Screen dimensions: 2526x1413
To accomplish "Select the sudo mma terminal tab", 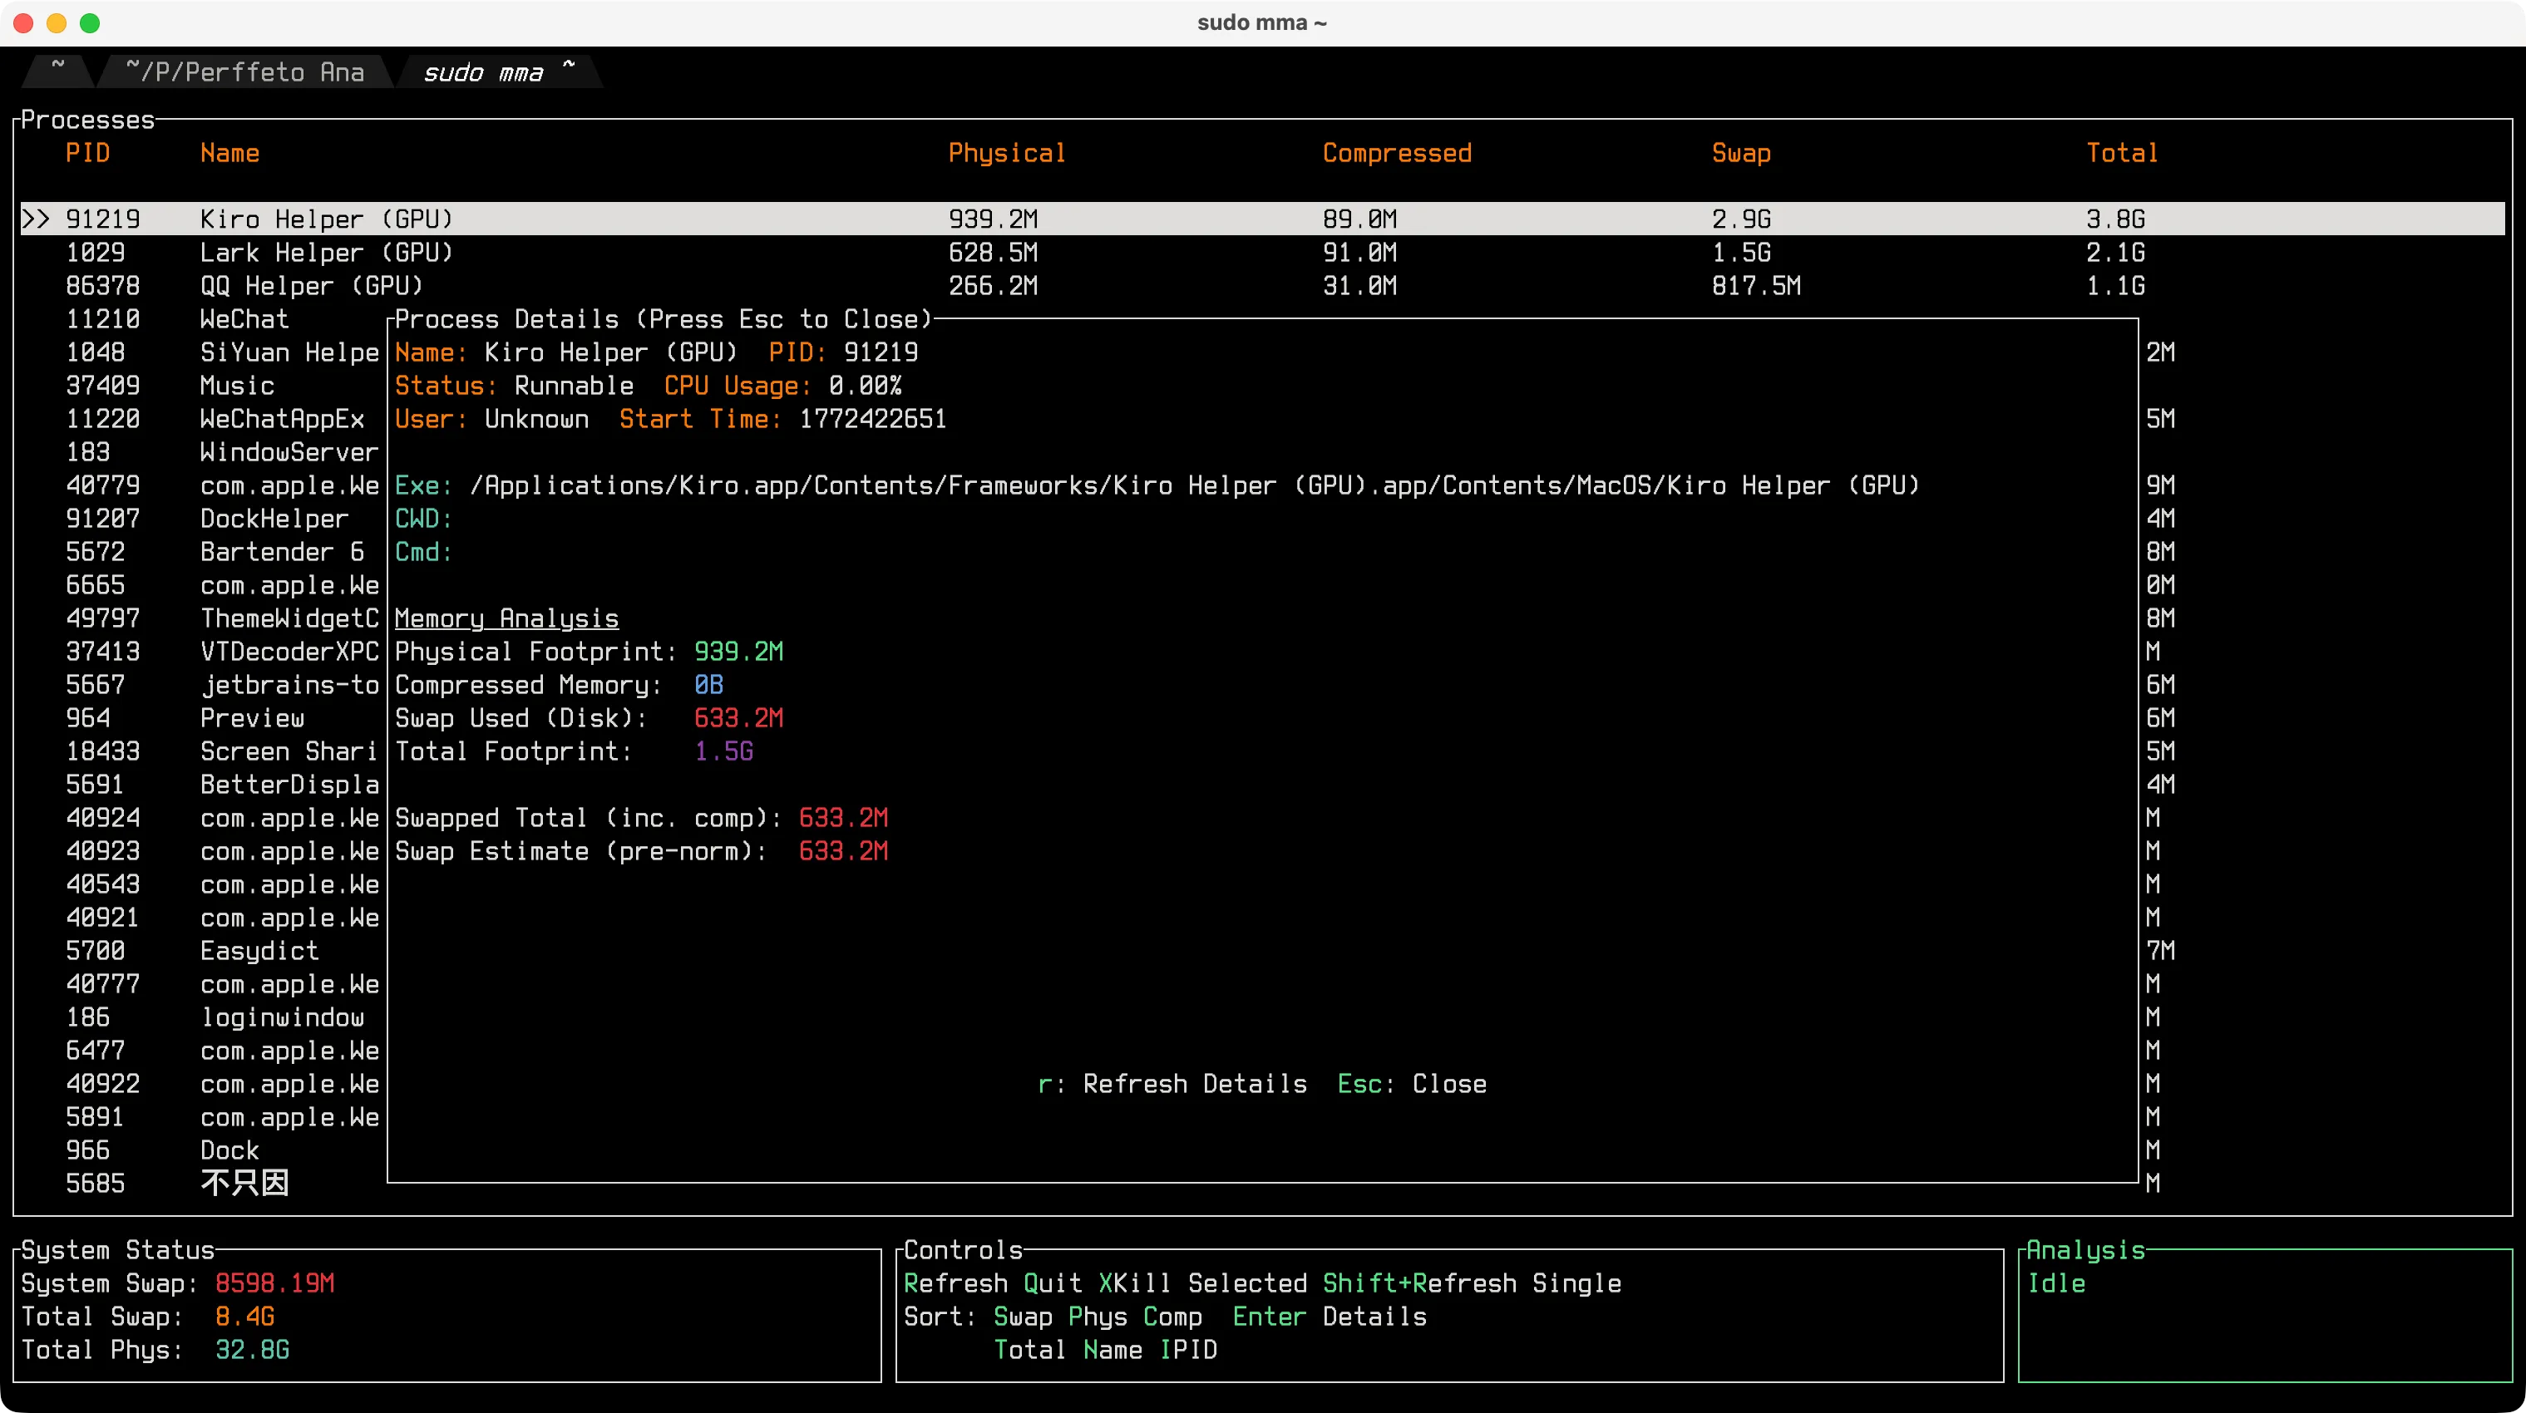I will pos(496,71).
